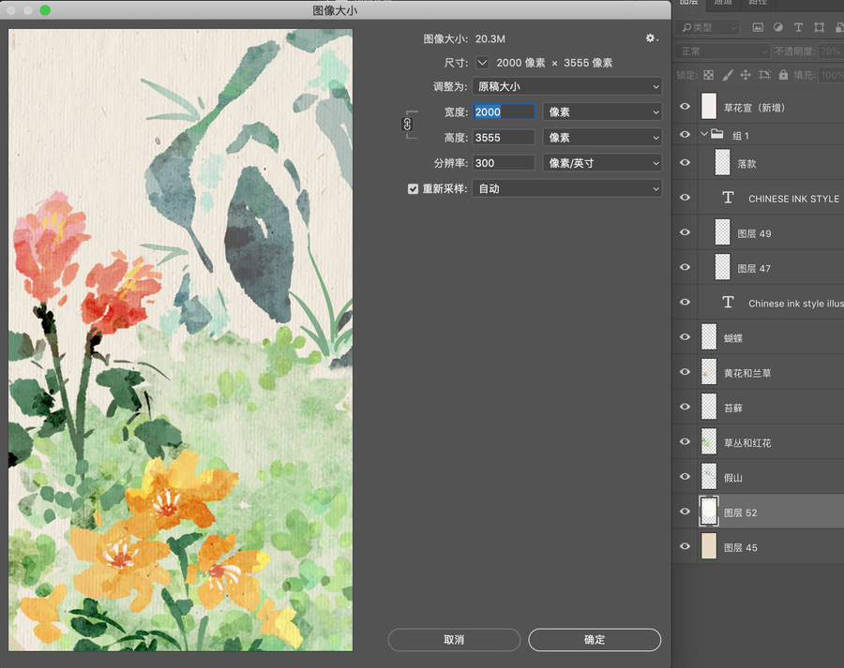Collapse the 组 1 group arrow
This screenshot has height=668, width=844.
(703, 135)
